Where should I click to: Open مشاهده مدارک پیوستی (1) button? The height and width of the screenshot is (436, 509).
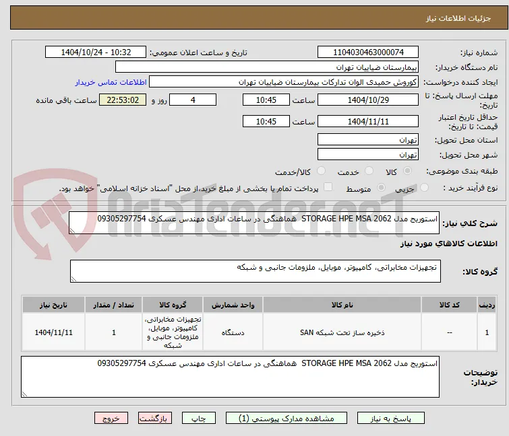(x=287, y=419)
